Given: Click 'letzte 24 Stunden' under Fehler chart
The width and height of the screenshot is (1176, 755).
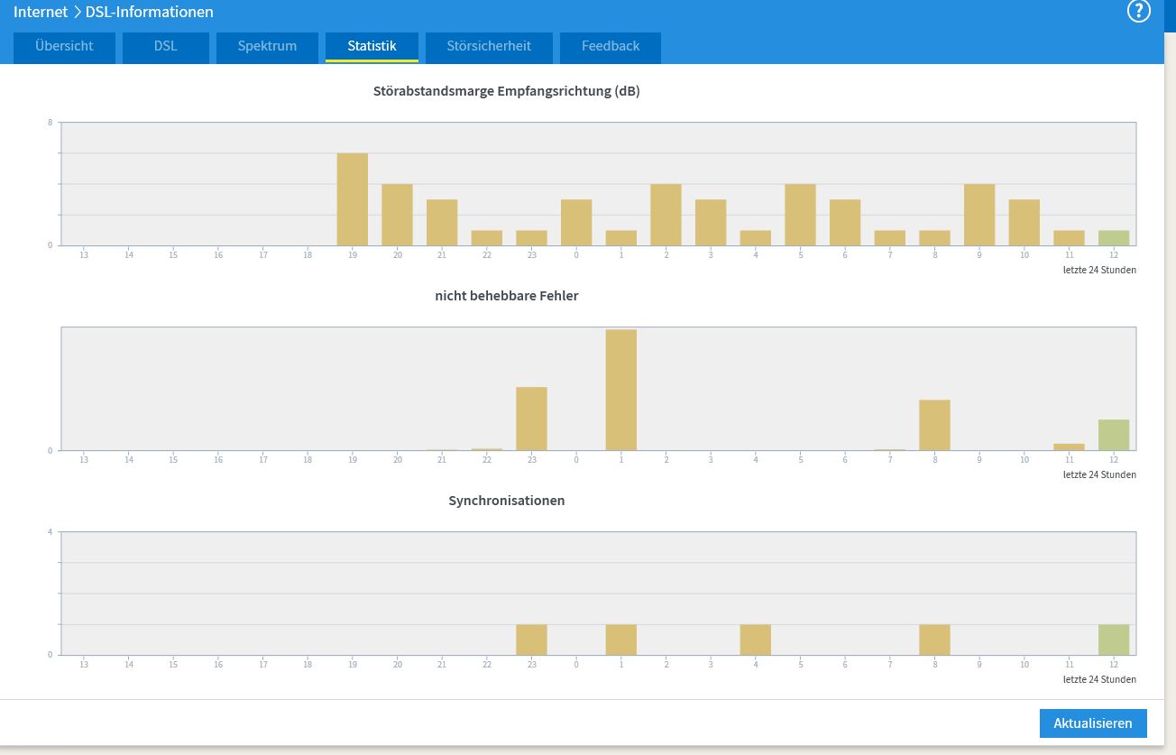Looking at the screenshot, I should pos(1099,474).
